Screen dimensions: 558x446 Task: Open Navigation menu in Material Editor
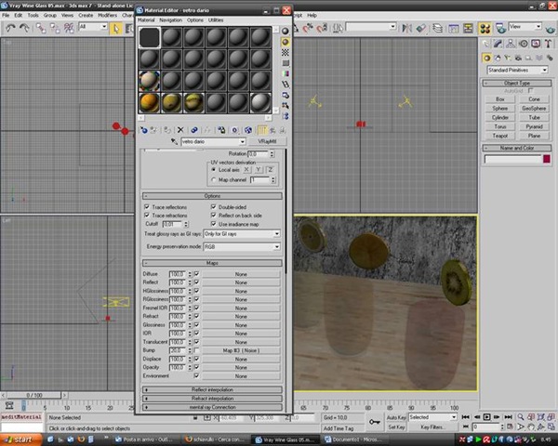point(170,20)
